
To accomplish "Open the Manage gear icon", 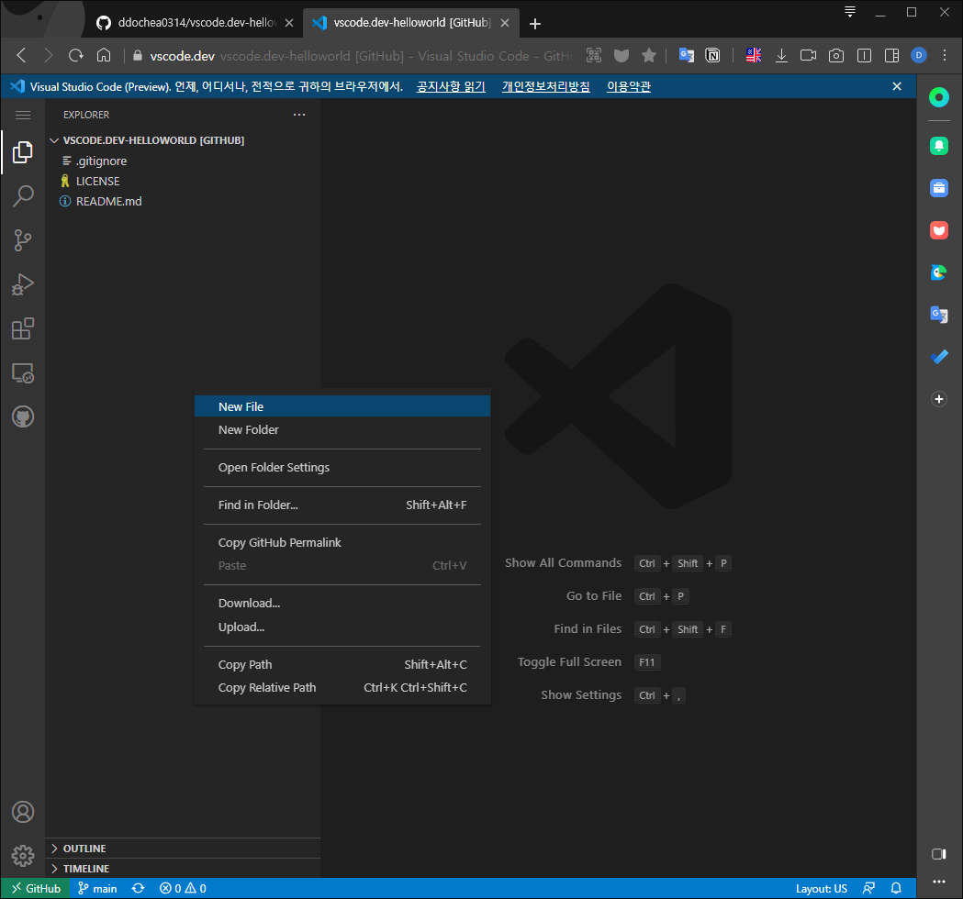I will pyautogui.click(x=23, y=856).
